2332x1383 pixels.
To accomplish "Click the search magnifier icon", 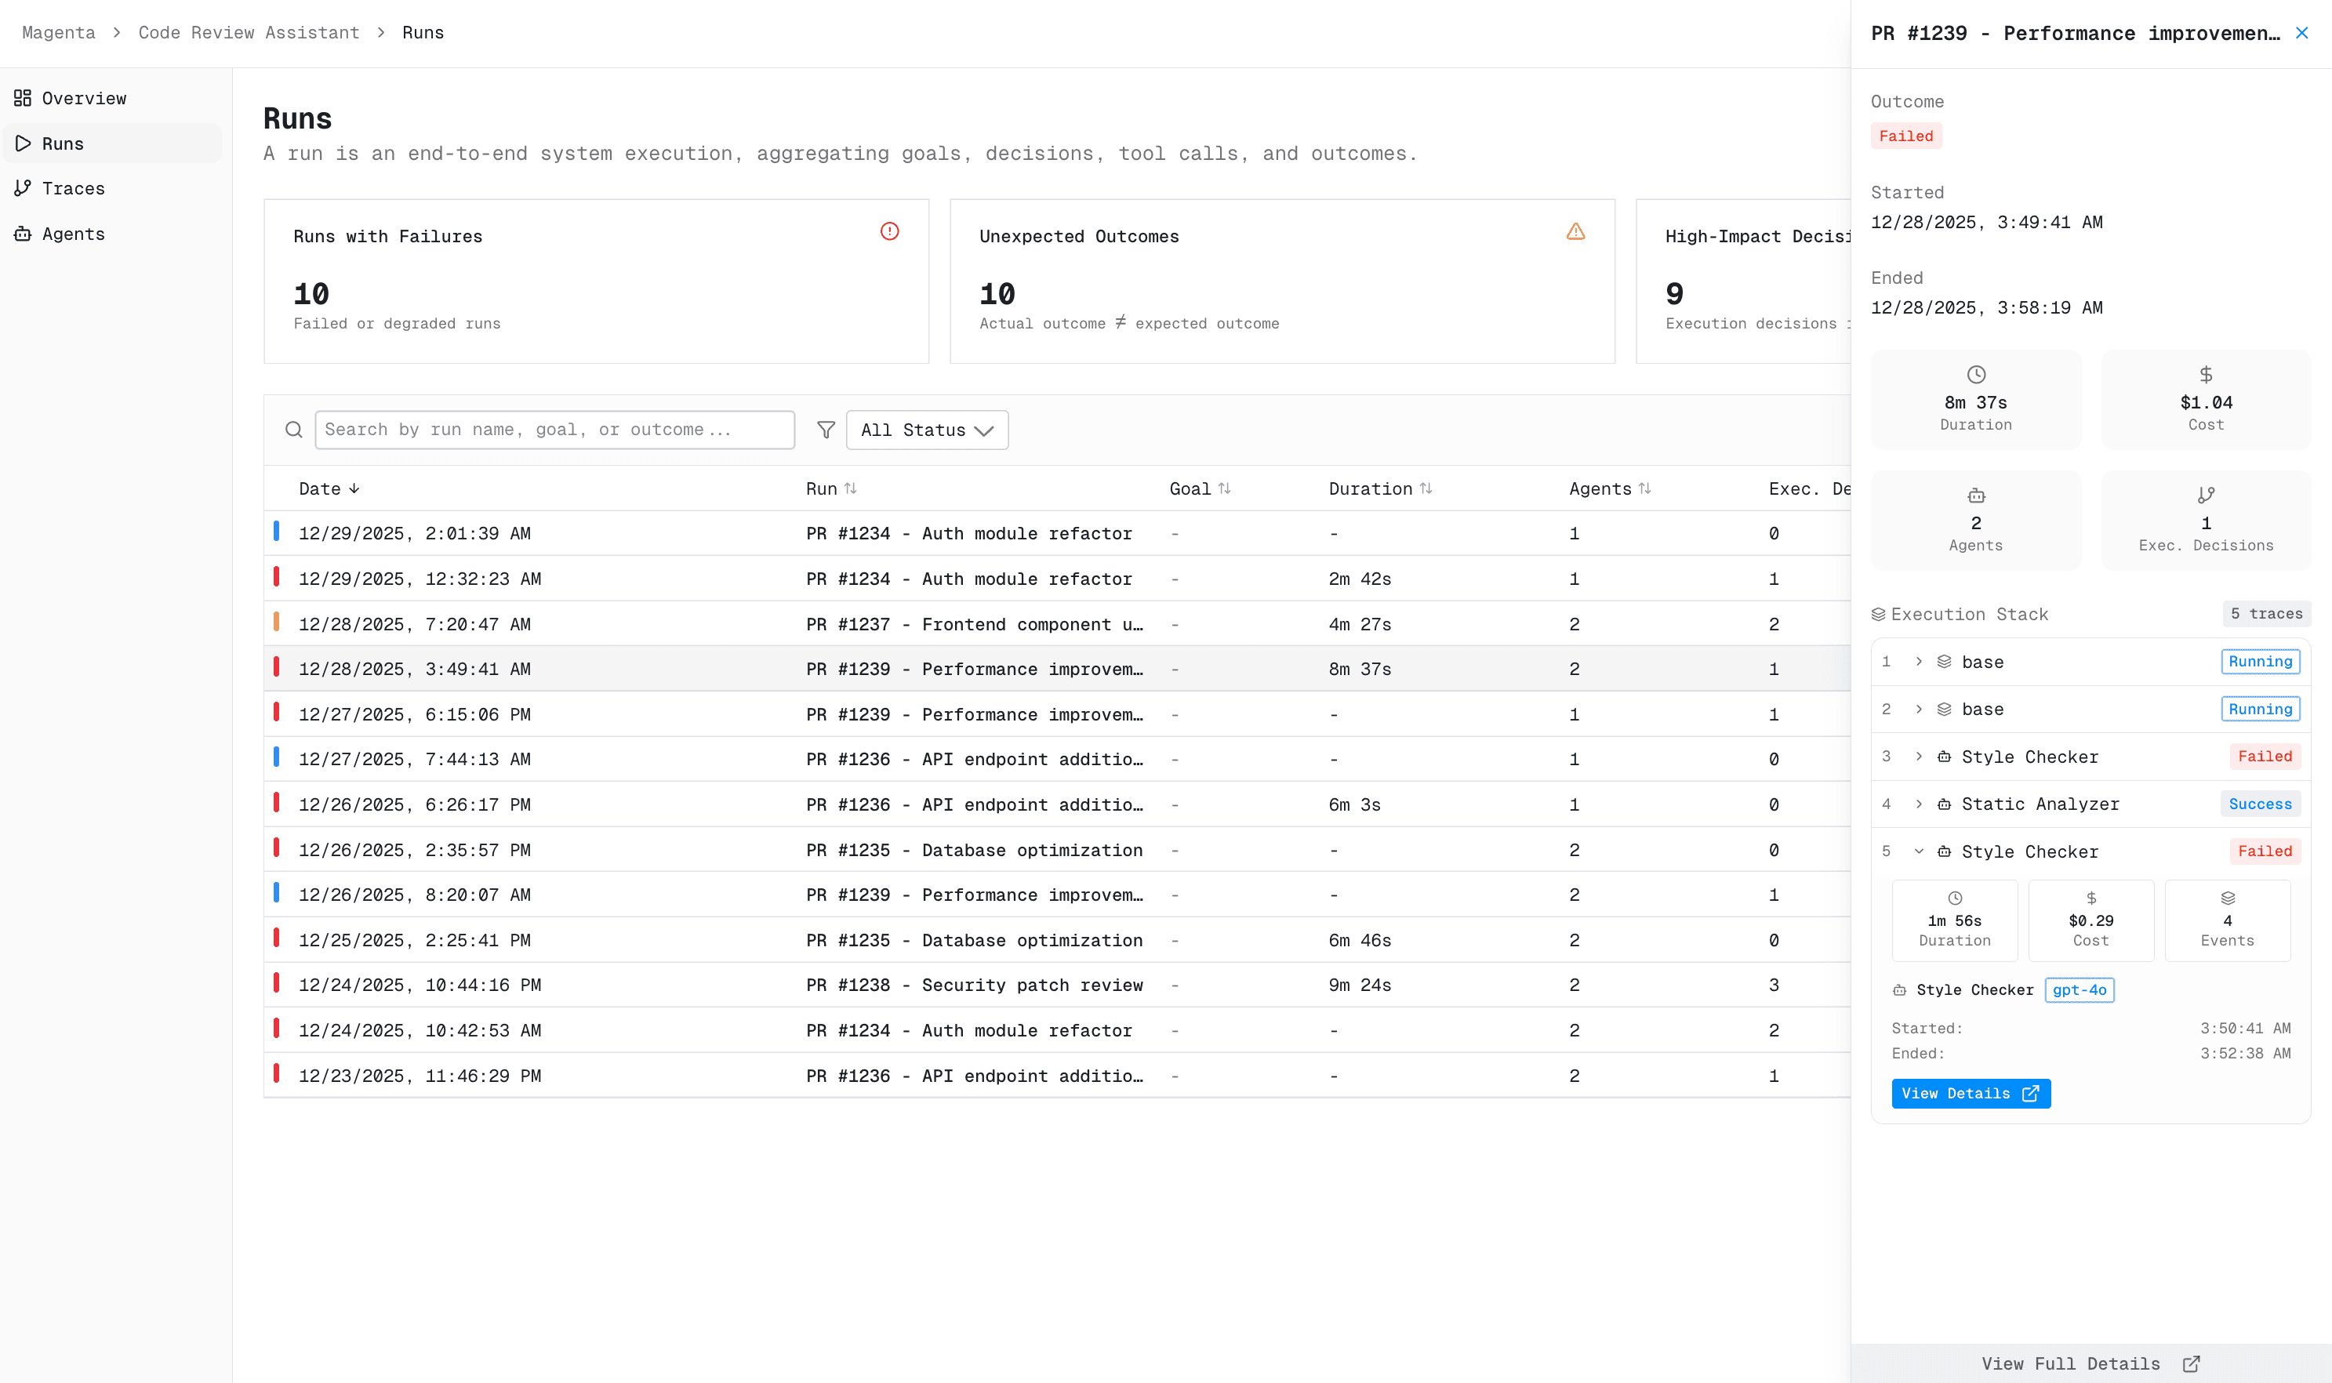I will click(293, 430).
